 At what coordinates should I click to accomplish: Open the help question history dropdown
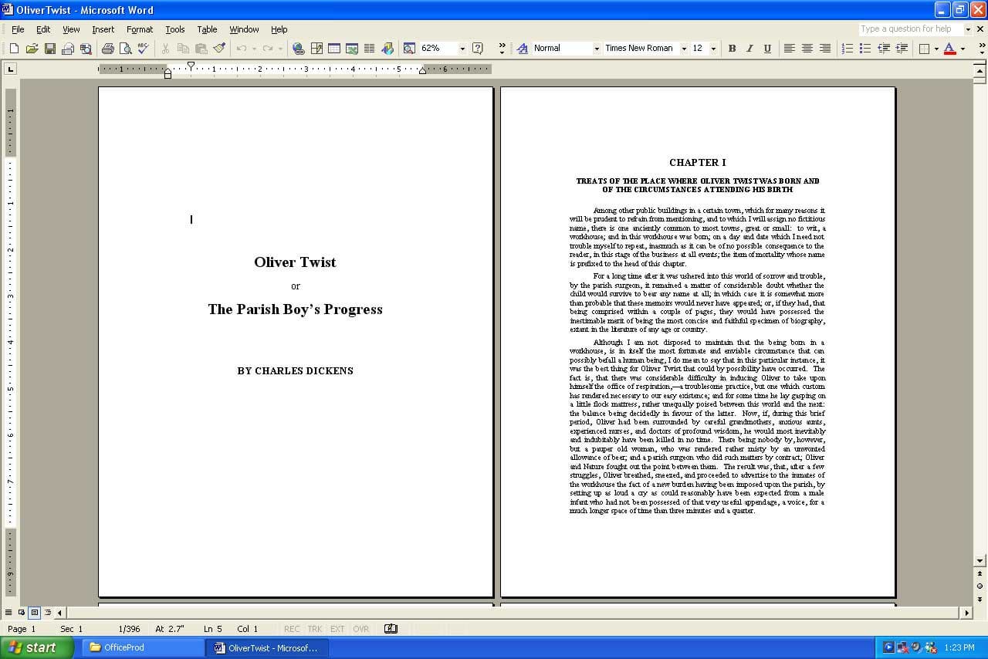(968, 29)
